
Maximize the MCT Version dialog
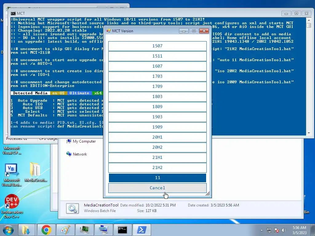pyautogui.click(x=194, y=31)
